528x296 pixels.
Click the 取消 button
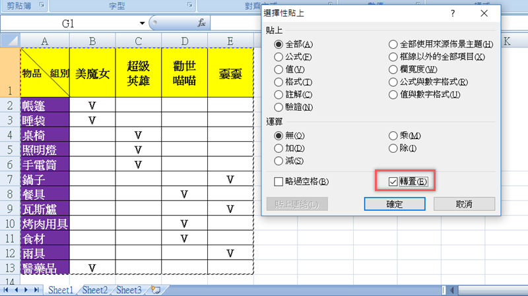pyautogui.click(x=464, y=204)
